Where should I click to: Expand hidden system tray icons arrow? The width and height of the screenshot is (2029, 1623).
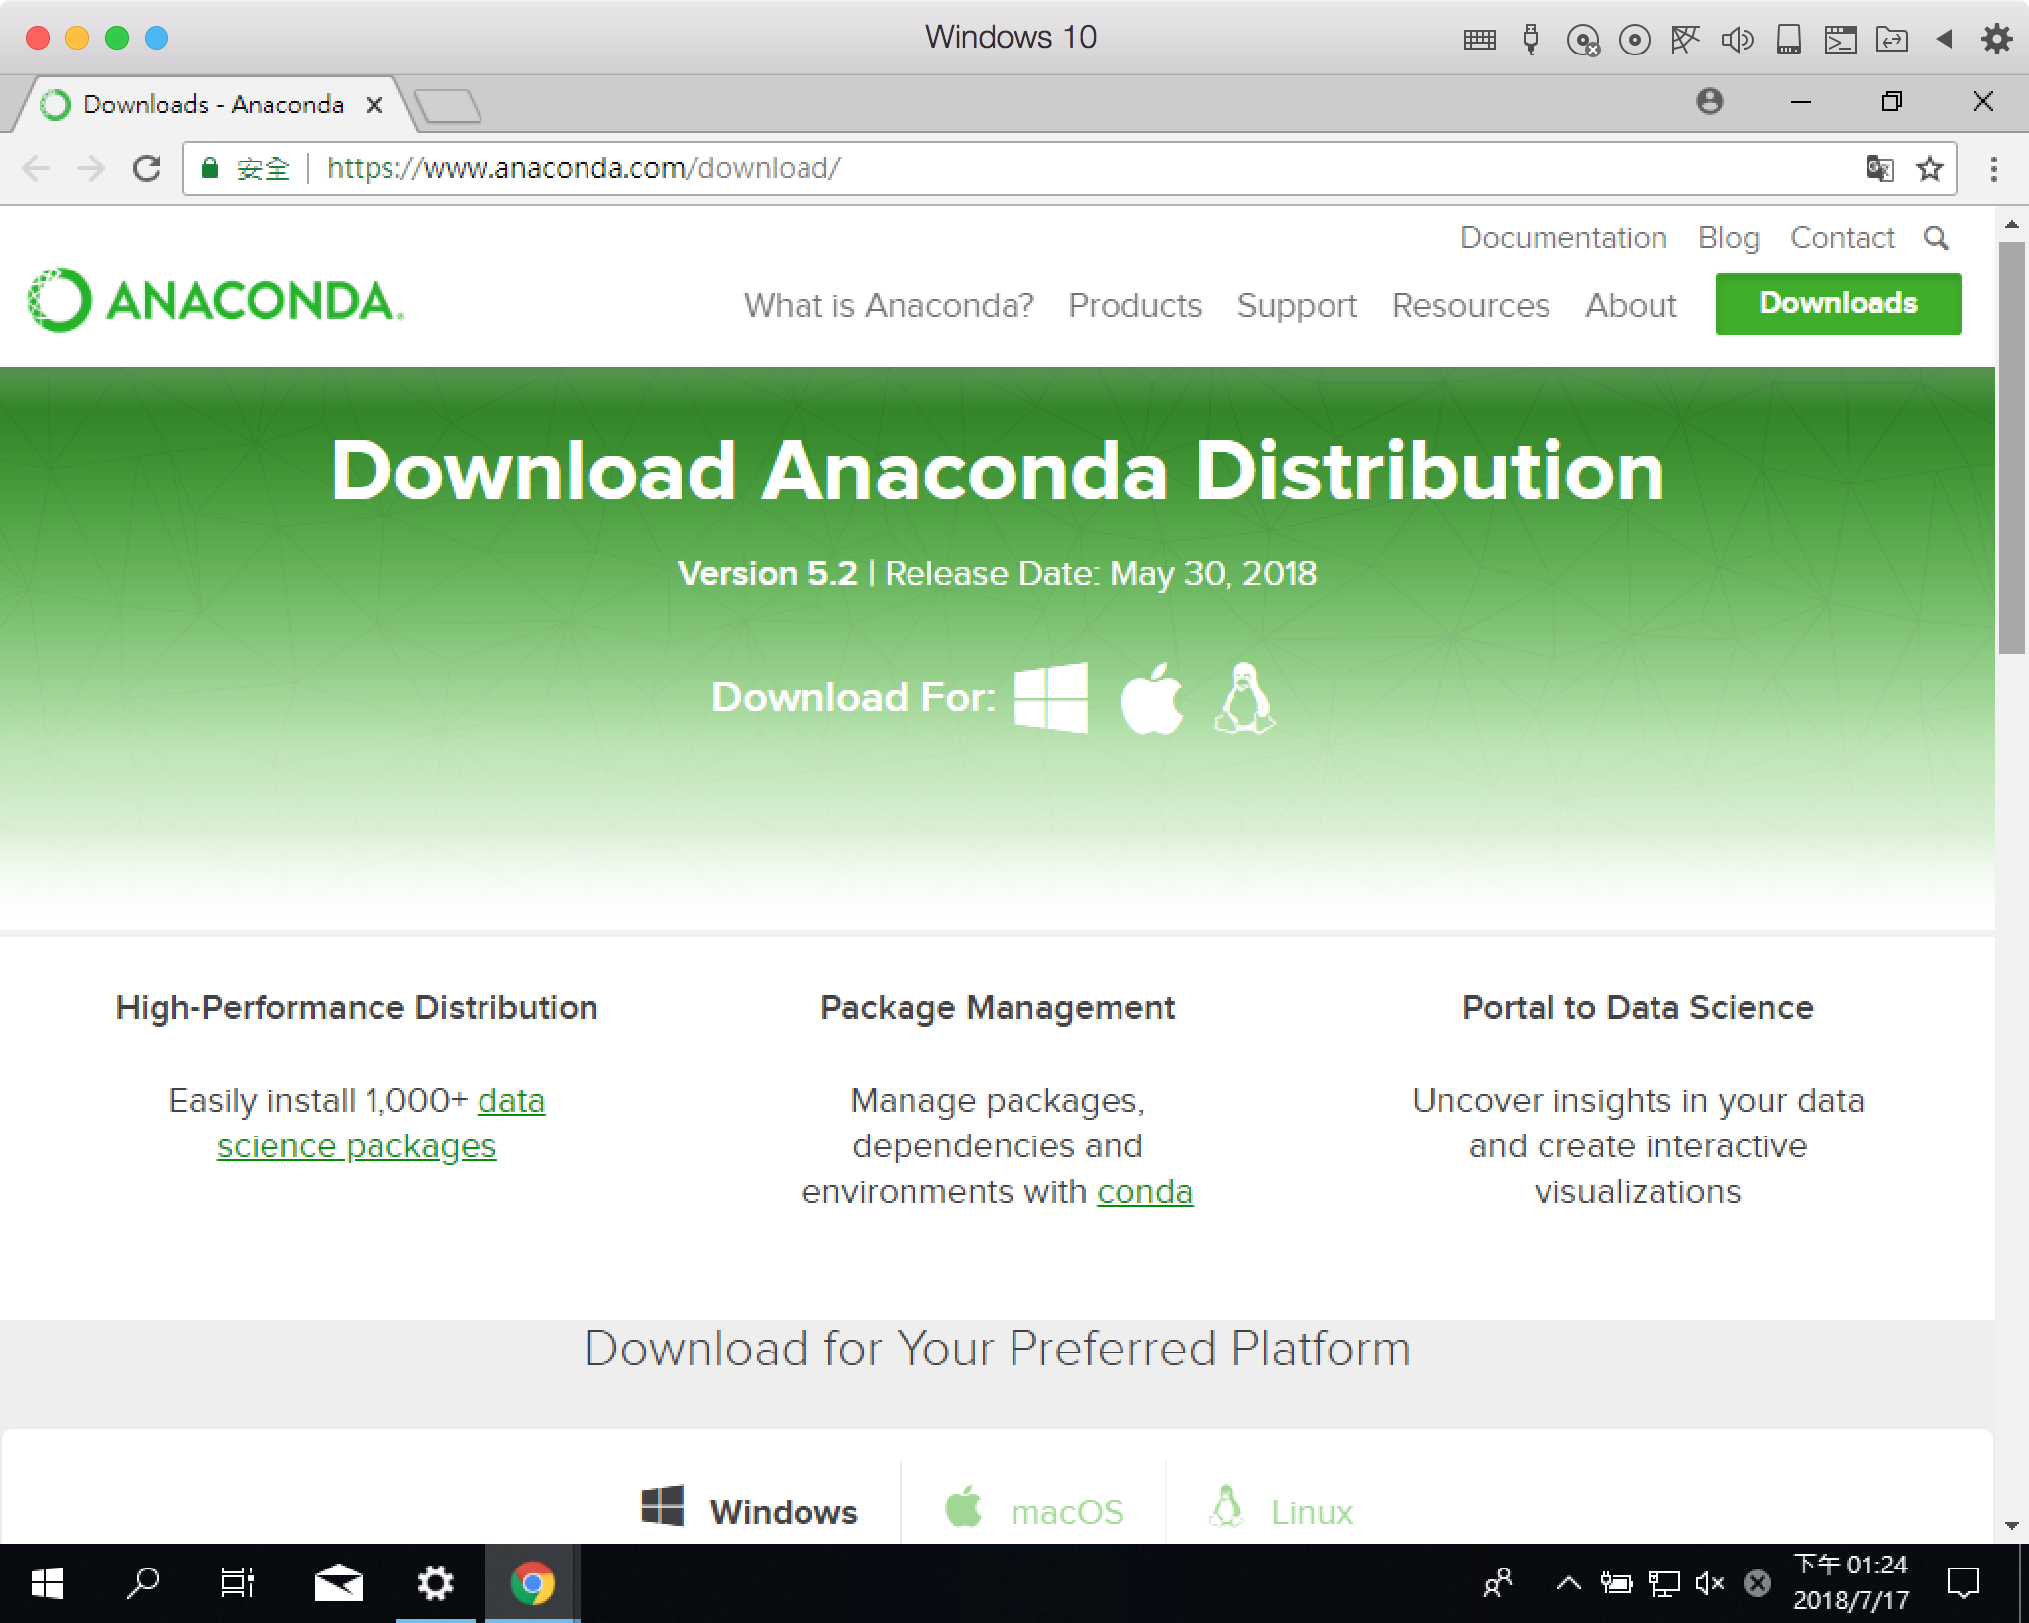point(1568,1583)
